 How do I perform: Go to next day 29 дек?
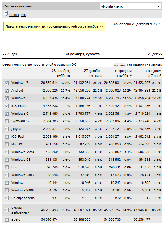155,54
